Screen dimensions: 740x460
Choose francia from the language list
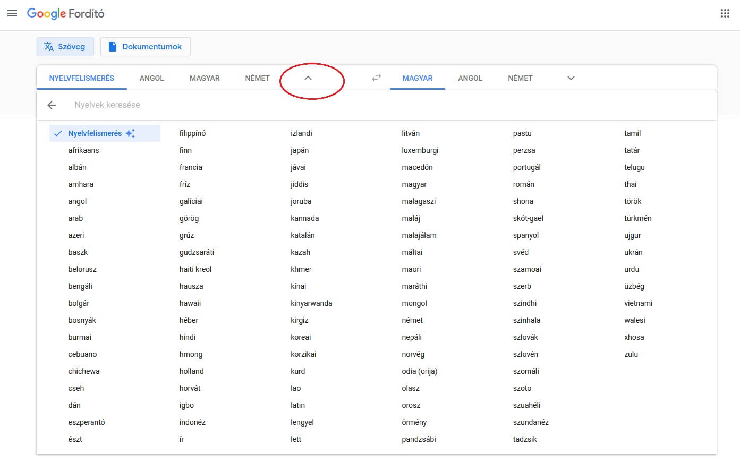click(191, 167)
